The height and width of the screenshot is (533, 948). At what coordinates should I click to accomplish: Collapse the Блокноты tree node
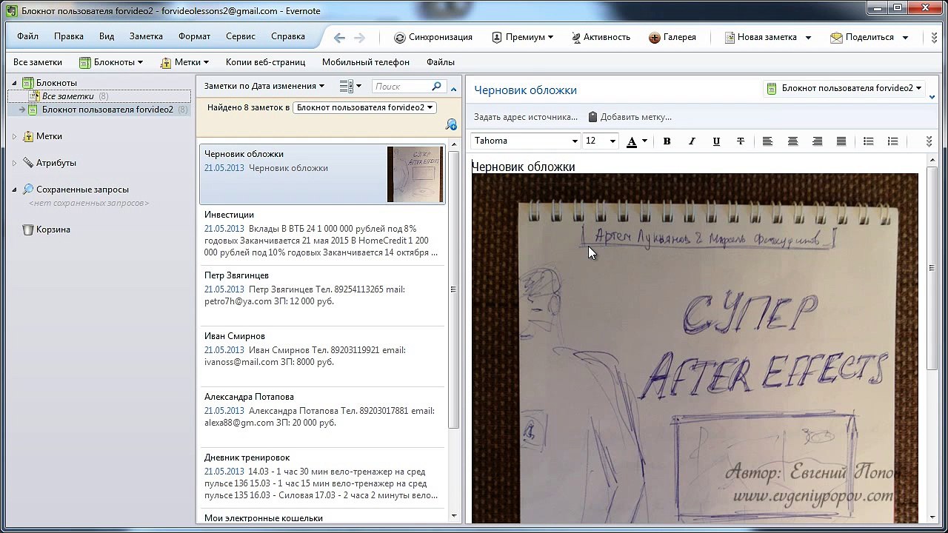click(x=14, y=83)
